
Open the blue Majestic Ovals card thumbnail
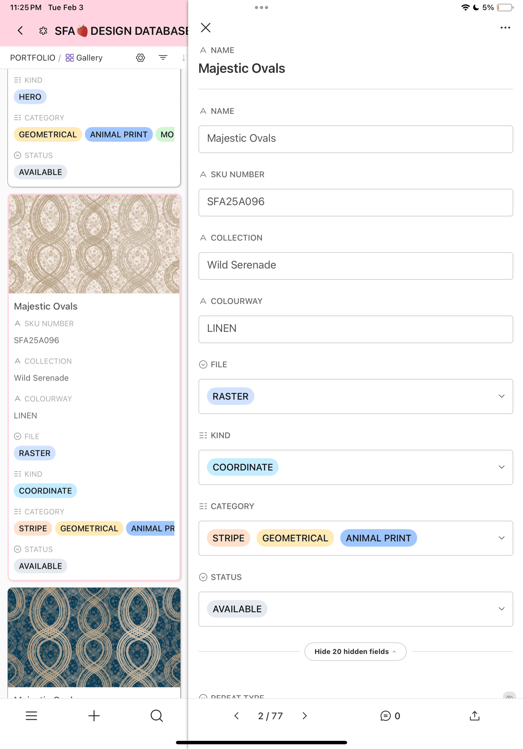coord(94,637)
